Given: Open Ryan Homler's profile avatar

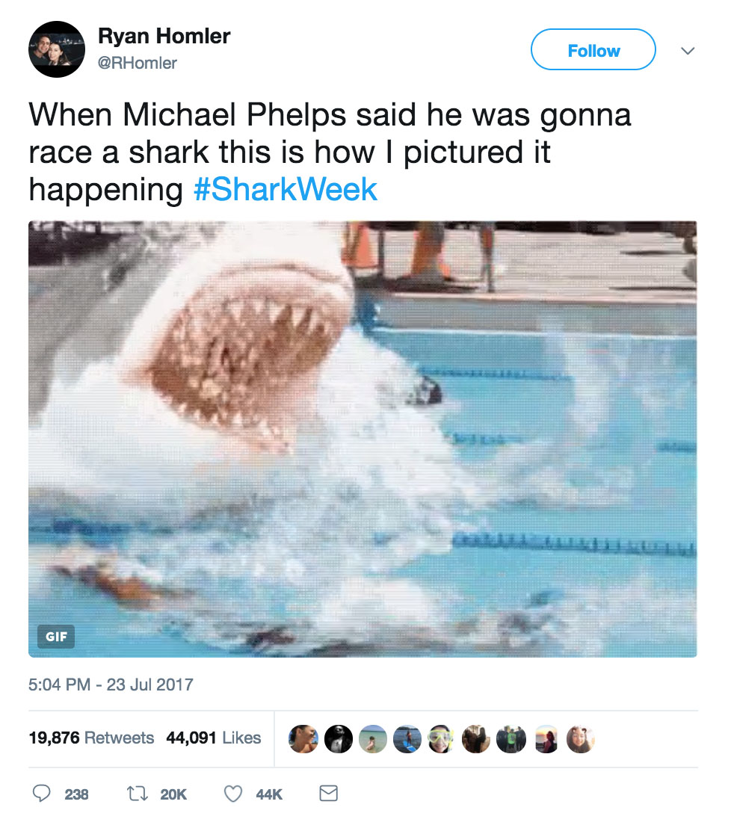Looking at the screenshot, I should (57, 49).
